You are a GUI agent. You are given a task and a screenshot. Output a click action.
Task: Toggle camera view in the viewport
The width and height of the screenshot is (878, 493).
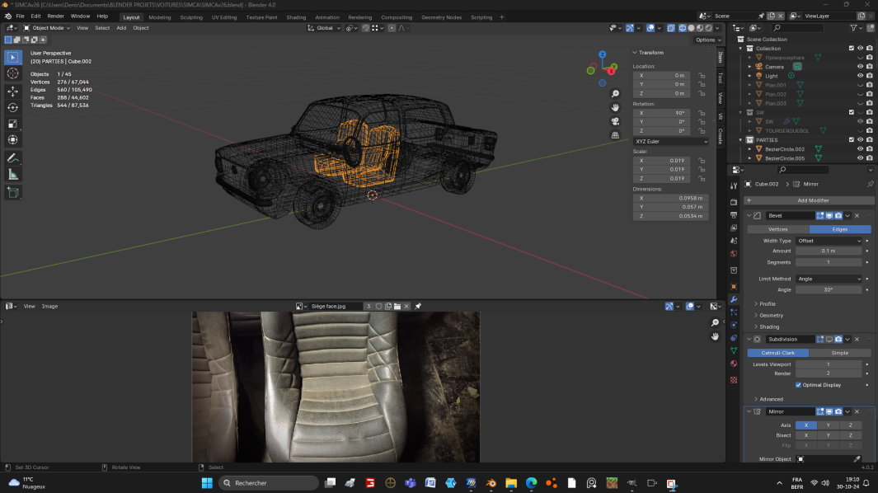(x=615, y=121)
